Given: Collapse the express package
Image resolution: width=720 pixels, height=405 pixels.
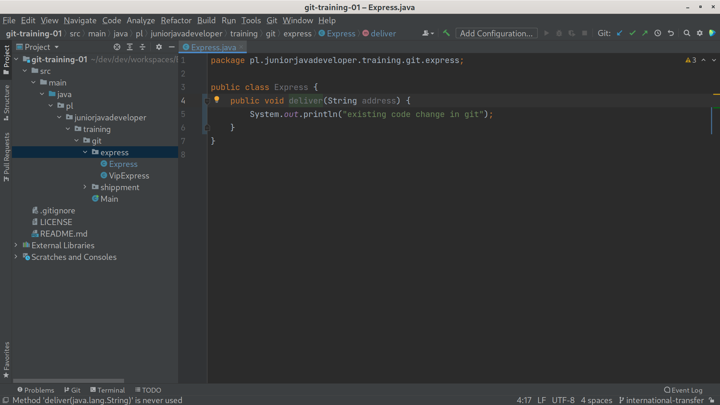Looking at the screenshot, I should (x=85, y=152).
